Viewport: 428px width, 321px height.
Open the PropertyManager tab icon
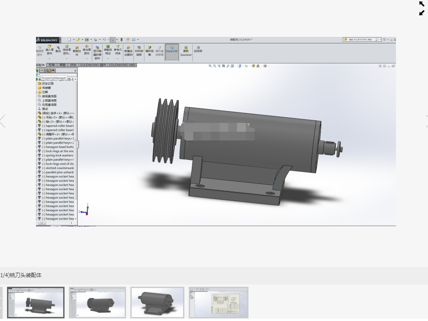click(42, 71)
